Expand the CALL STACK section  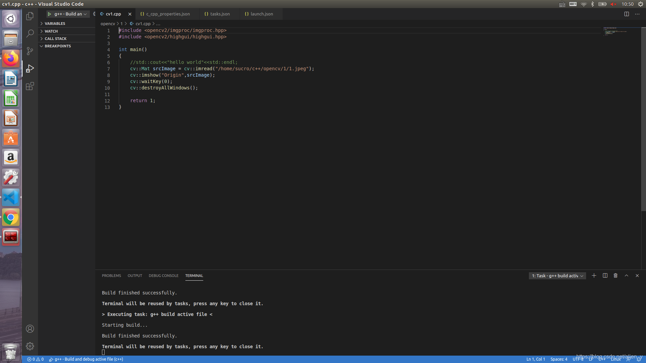pyautogui.click(x=67, y=39)
